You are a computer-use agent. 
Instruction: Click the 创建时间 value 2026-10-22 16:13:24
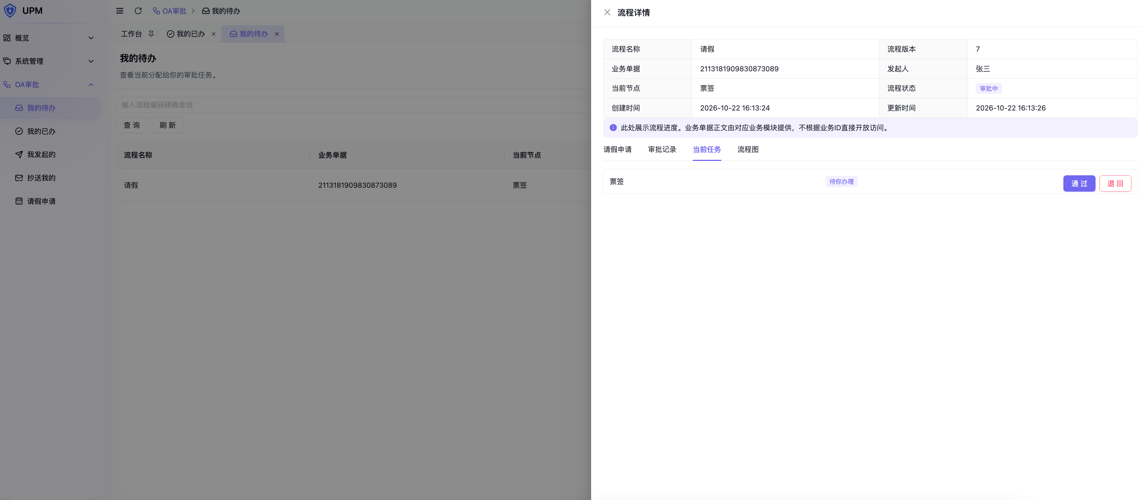(735, 108)
